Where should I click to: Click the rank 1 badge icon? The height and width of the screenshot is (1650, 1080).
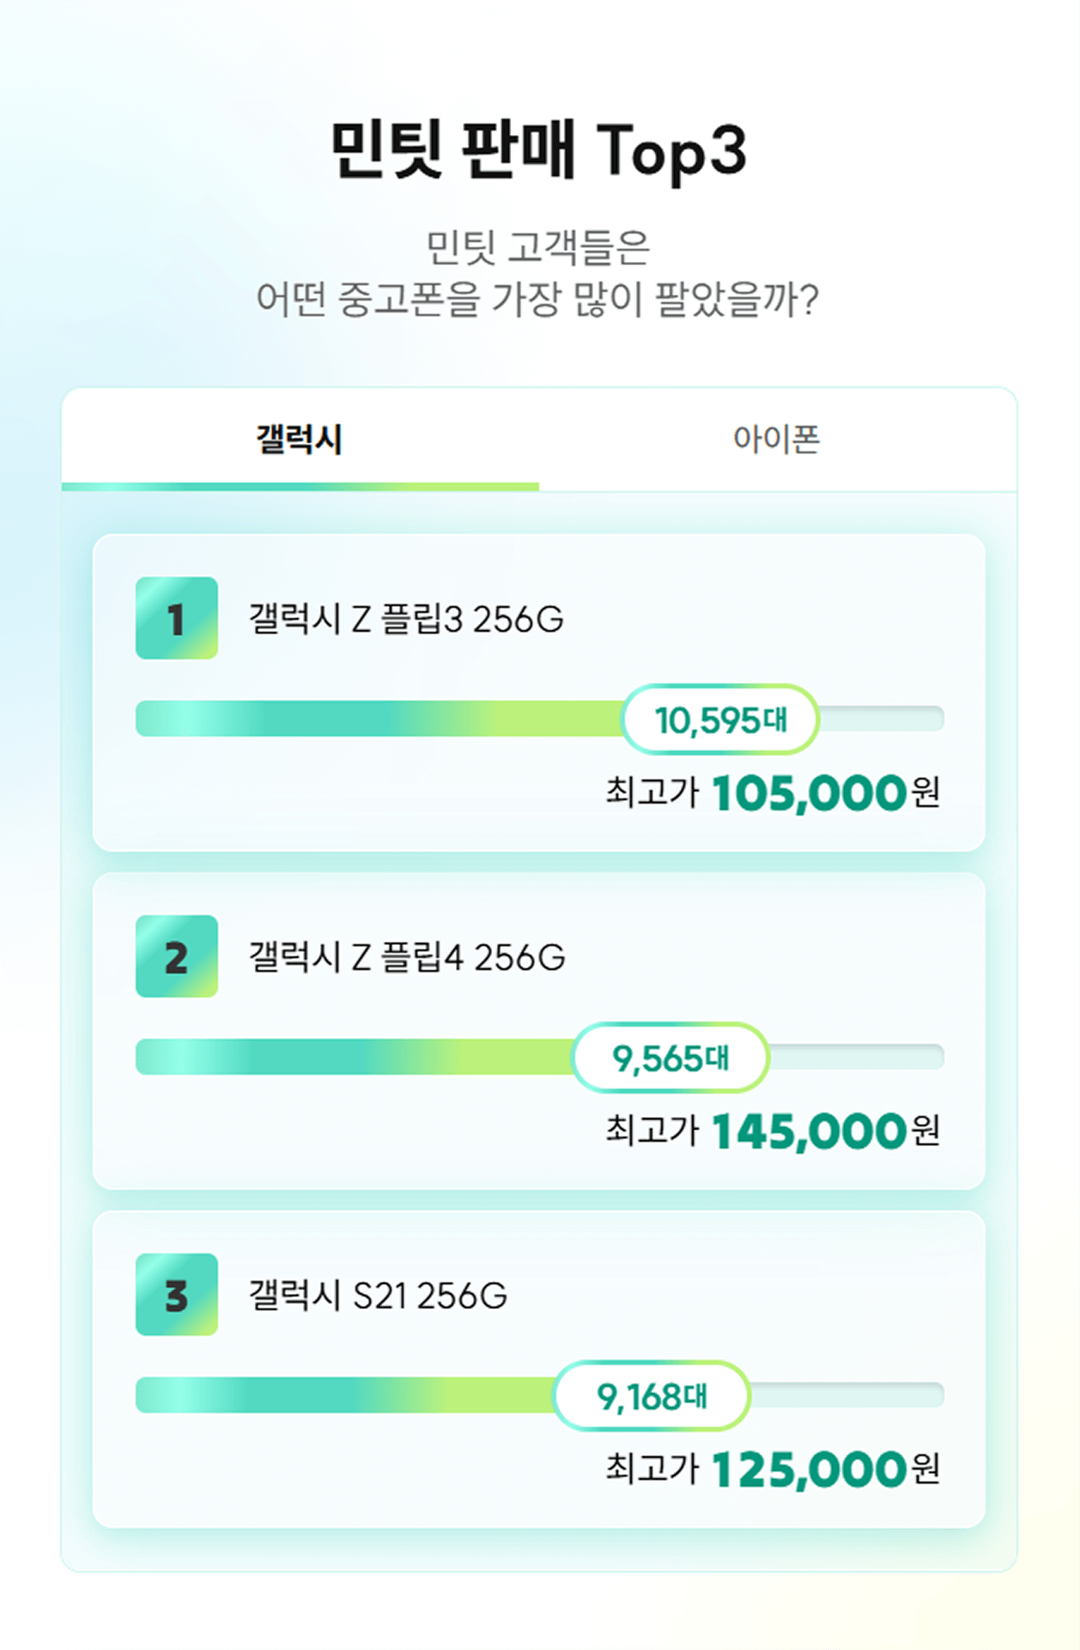coord(177,618)
